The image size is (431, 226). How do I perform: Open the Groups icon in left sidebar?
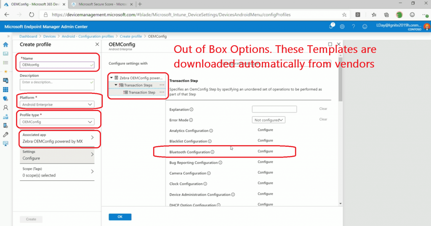tap(5, 117)
